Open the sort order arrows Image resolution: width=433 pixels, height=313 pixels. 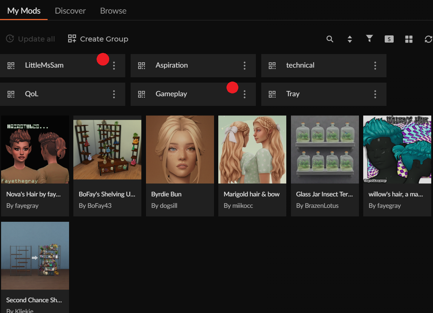350,39
